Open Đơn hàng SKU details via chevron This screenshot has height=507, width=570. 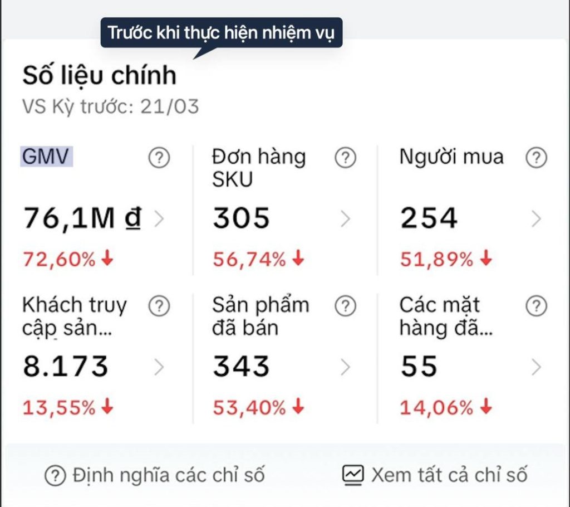345,220
